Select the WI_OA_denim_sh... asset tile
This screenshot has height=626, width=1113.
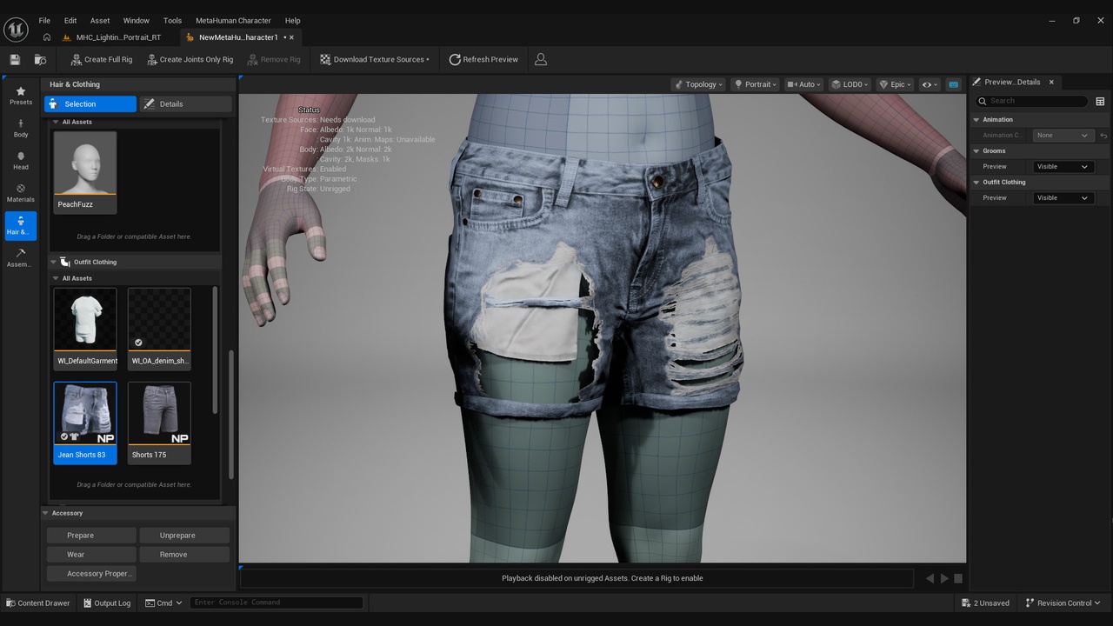159,328
